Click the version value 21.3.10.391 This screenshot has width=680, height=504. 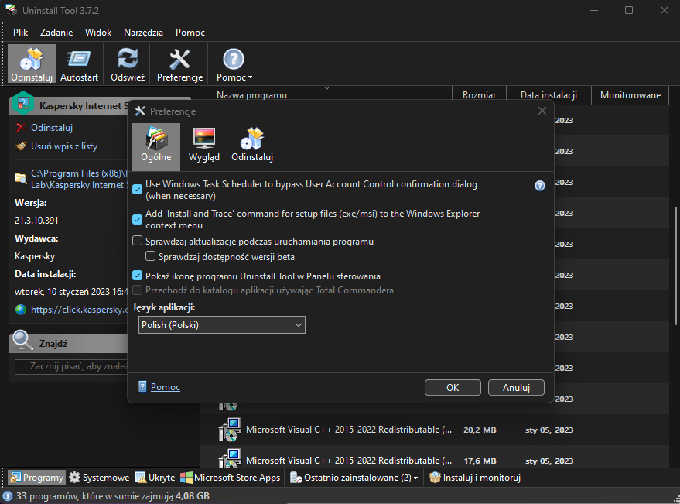36,220
